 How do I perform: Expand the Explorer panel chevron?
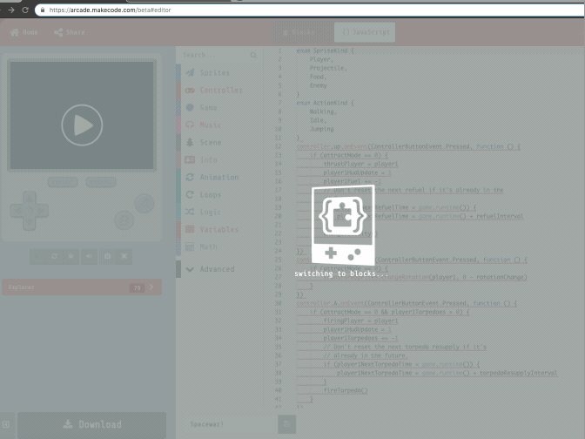coord(151,287)
